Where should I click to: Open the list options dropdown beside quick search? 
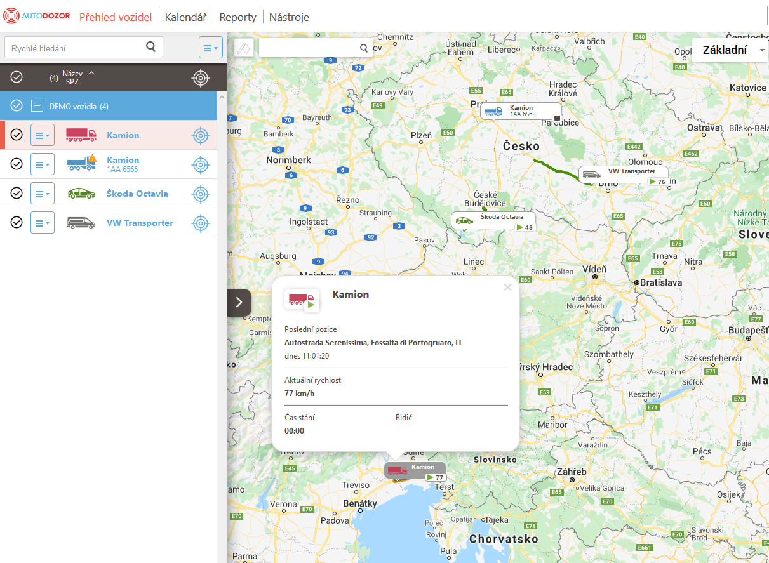[x=210, y=48]
